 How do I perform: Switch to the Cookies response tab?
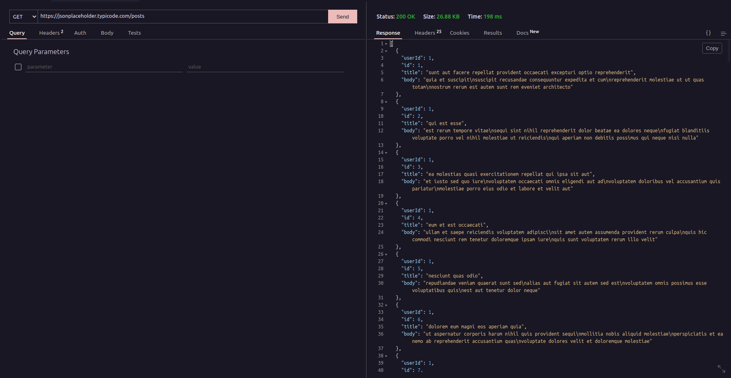(459, 33)
